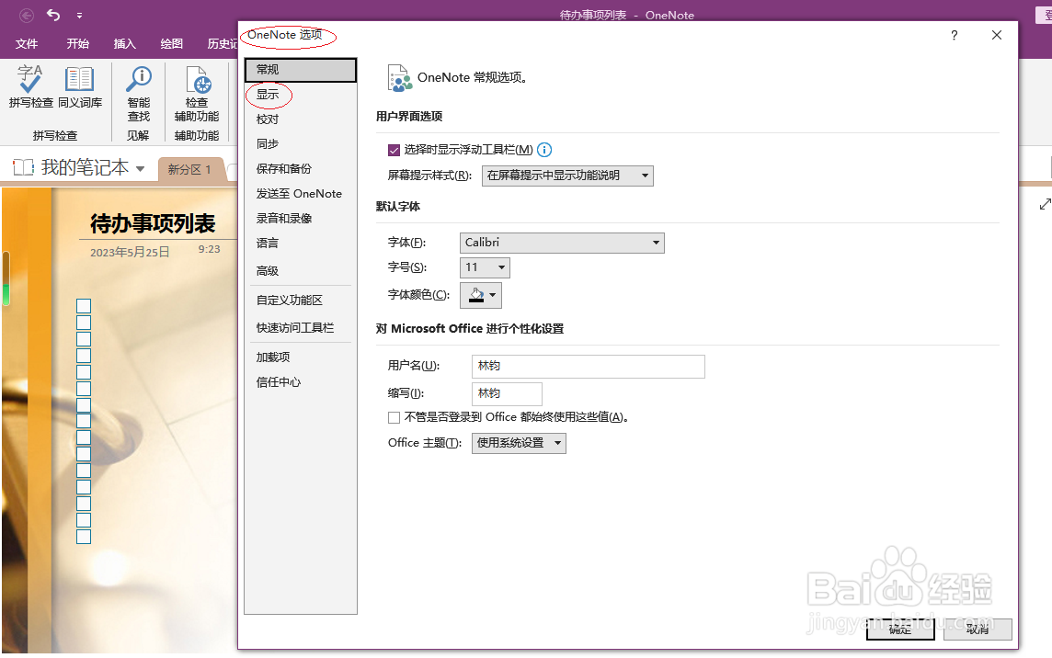This screenshot has height=658, width=1052.
Task: Switch to the 新分区 1 section tab
Action: pos(189,170)
